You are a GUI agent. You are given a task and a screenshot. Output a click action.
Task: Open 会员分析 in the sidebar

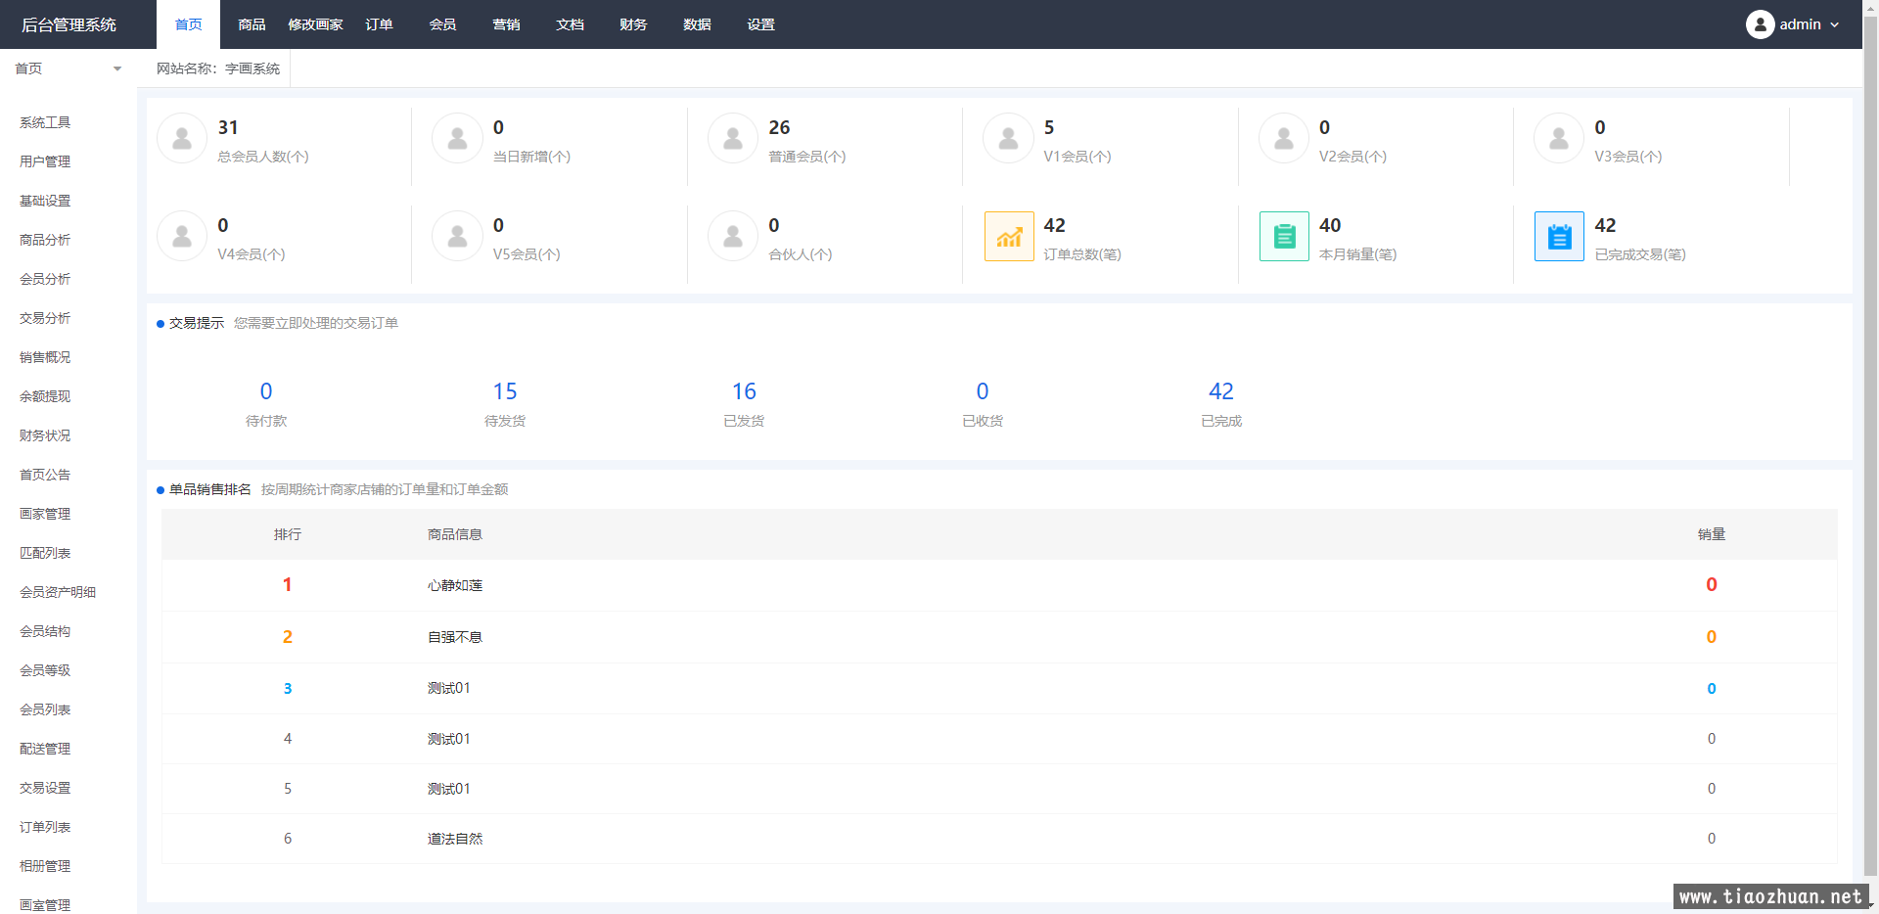[x=45, y=279]
